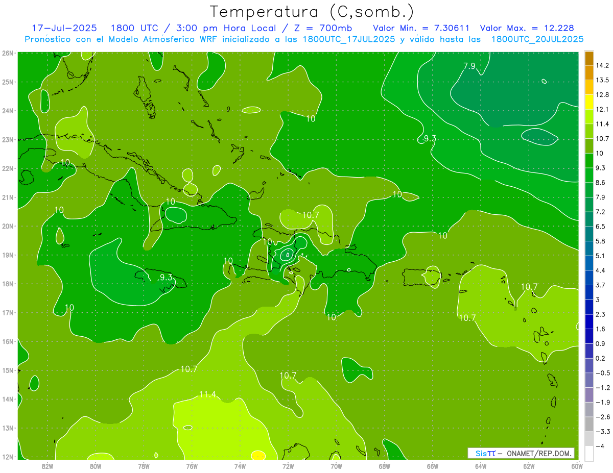This screenshot has height=473, width=613.
Task: Select the purple swatch between -1.2 and -1.9
Action: (x=589, y=394)
